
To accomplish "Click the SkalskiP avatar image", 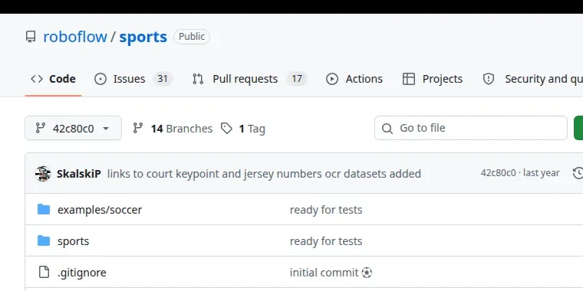I will (x=43, y=174).
